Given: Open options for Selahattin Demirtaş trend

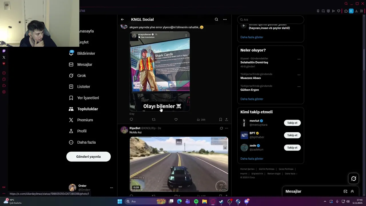Looking at the screenshot, I should [299, 59].
